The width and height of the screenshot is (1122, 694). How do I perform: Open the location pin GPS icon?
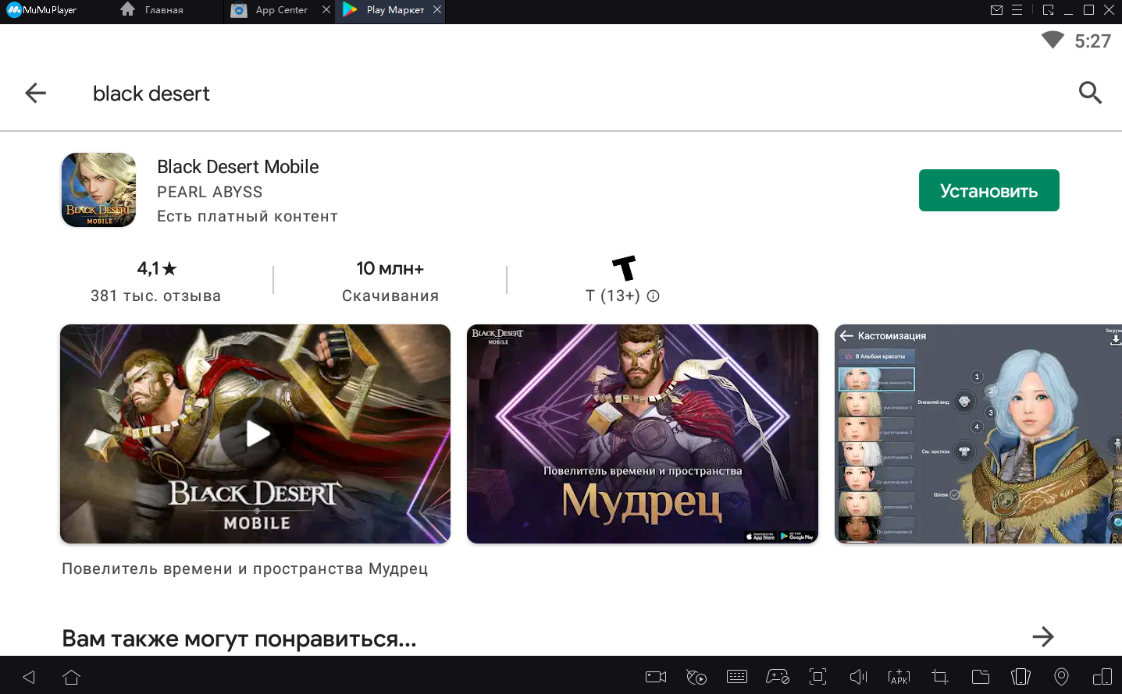click(x=1061, y=677)
